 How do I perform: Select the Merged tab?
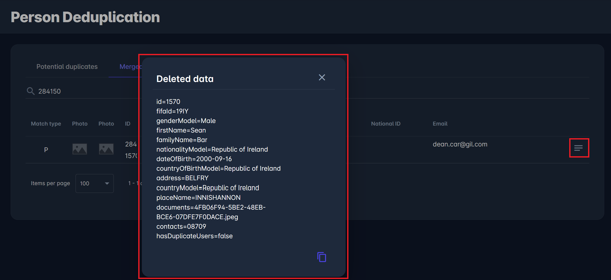[x=131, y=67]
